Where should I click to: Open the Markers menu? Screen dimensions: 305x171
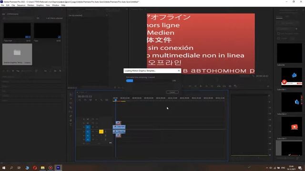(x=30, y=5)
